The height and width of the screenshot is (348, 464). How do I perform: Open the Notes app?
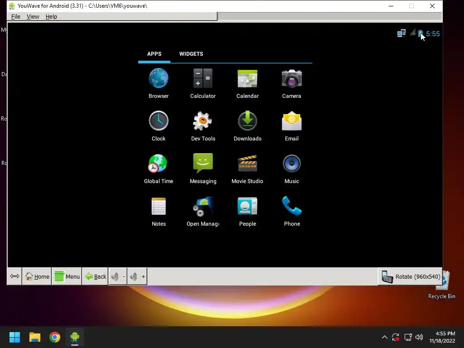[x=159, y=211]
